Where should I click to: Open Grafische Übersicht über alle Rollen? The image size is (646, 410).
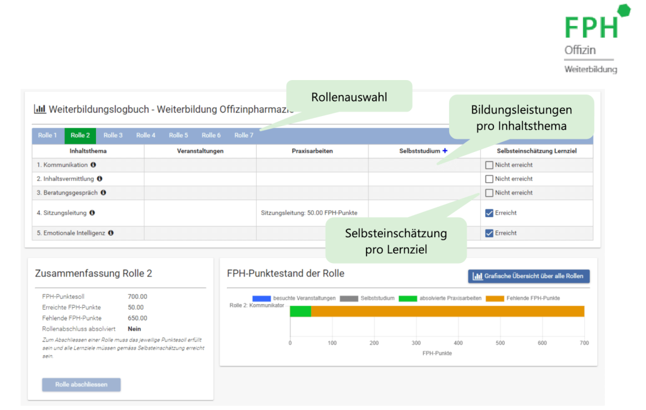click(x=529, y=276)
